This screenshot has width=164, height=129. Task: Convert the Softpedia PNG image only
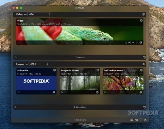(x=18, y=92)
